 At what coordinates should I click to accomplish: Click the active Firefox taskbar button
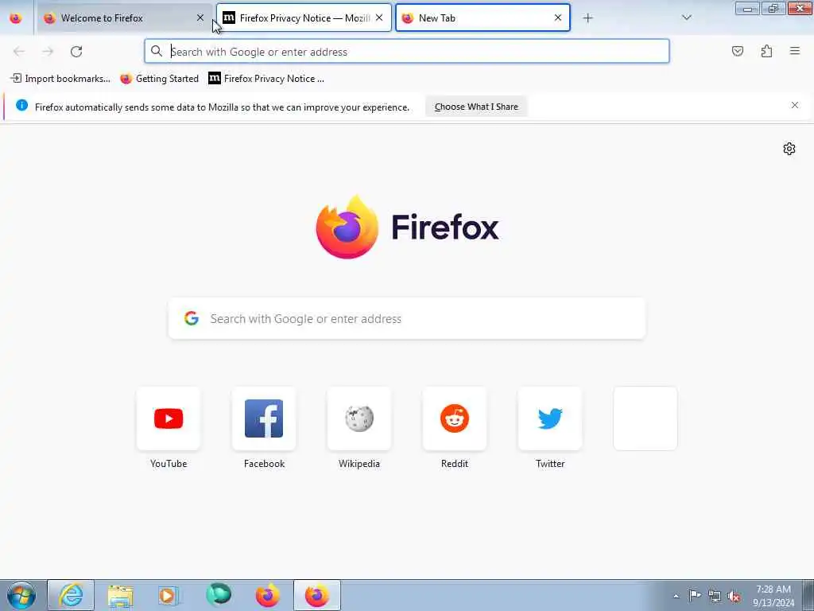(x=317, y=595)
